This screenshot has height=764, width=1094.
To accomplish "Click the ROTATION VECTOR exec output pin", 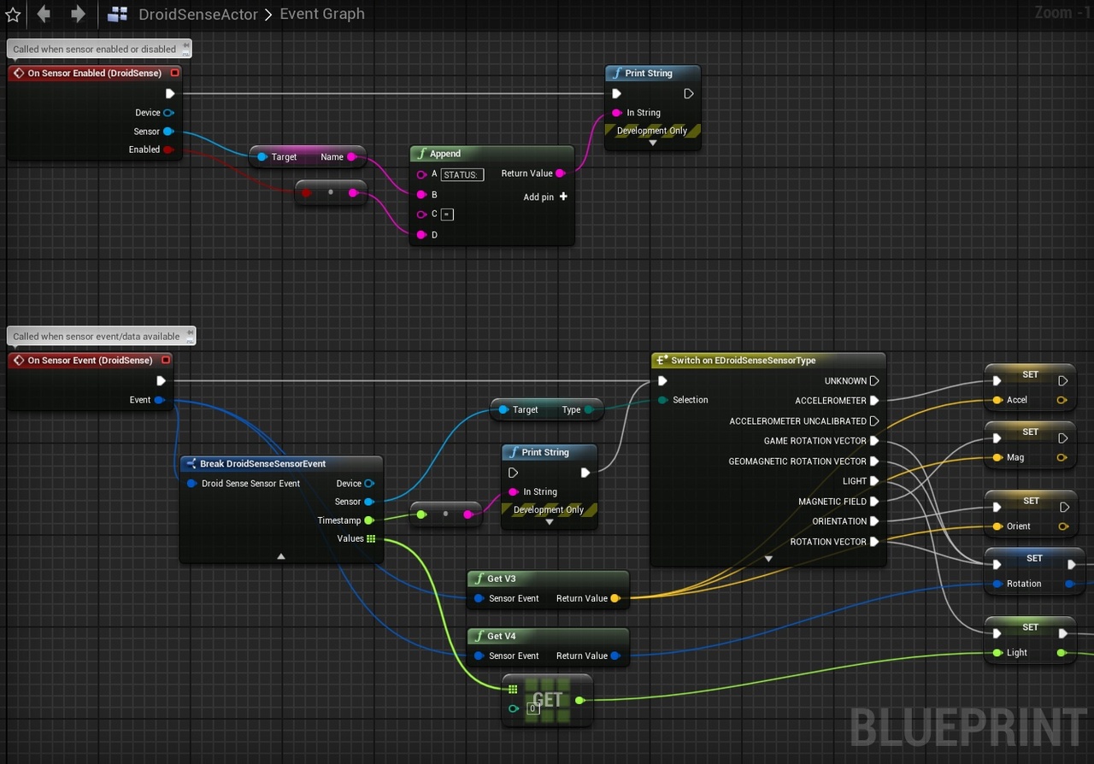I will click(874, 542).
